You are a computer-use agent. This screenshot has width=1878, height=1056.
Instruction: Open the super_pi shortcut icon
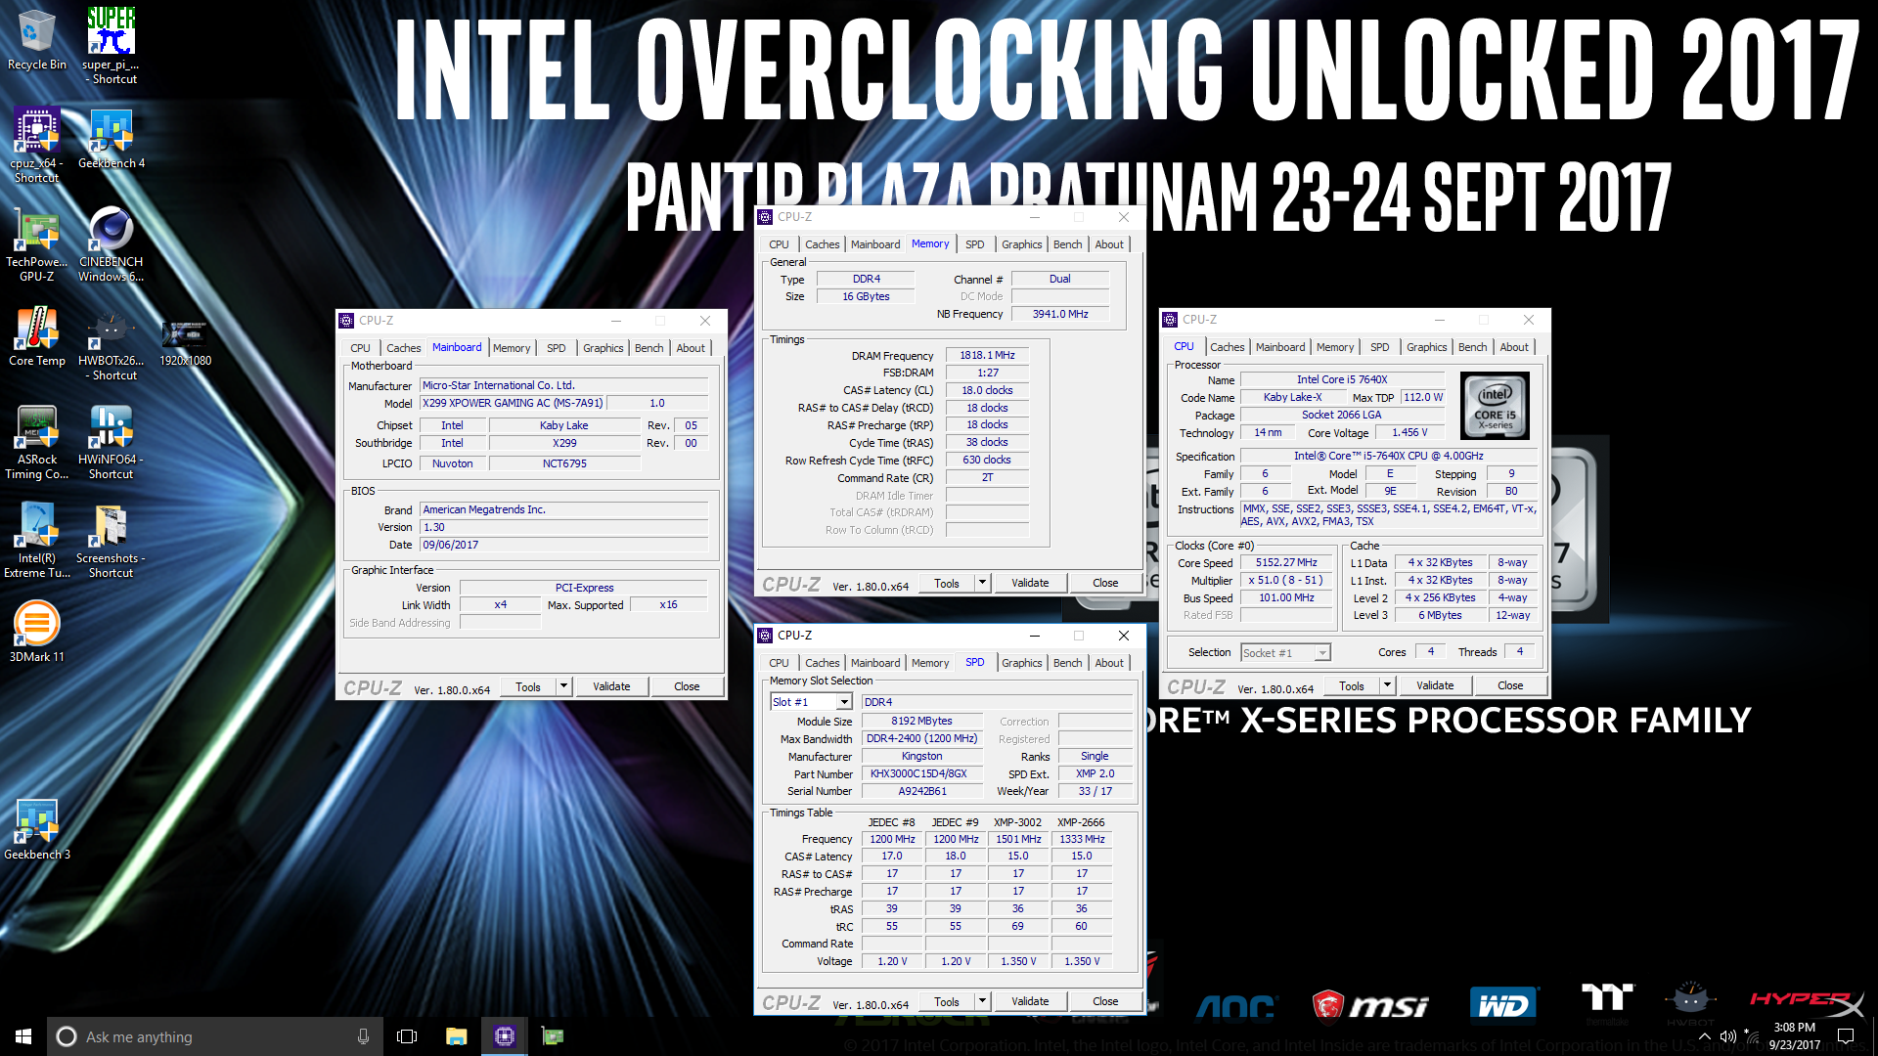pyautogui.click(x=112, y=45)
